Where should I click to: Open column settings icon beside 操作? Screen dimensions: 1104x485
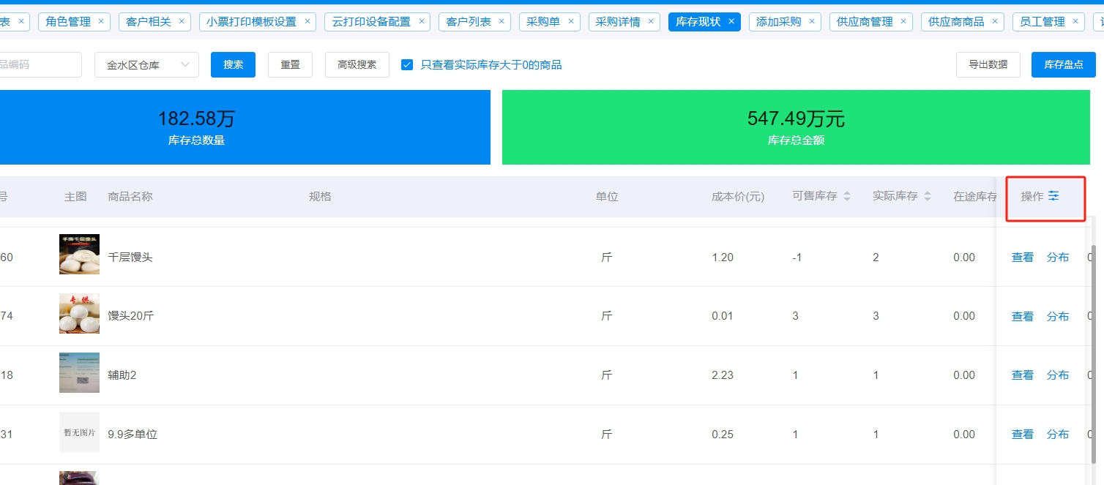[x=1053, y=196]
